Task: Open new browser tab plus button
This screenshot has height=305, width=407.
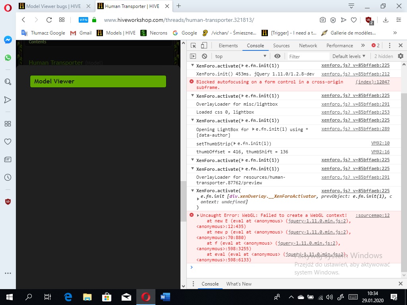Action: (178, 6)
